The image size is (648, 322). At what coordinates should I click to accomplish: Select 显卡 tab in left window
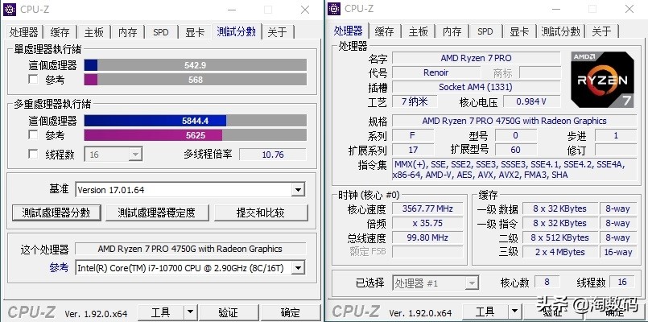[195, 32]
